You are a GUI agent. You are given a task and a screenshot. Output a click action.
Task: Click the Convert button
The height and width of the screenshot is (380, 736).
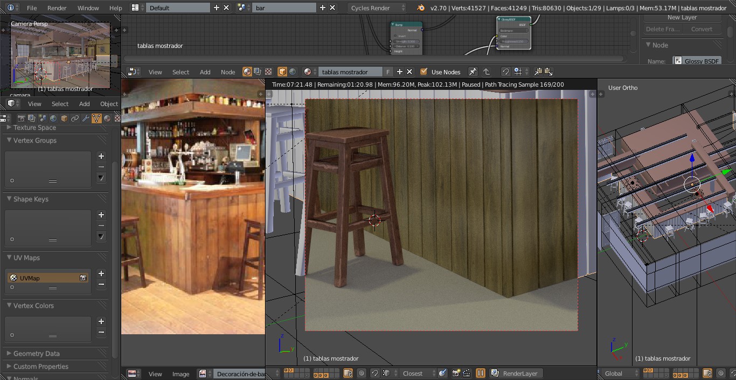click(x=702, y=29)
